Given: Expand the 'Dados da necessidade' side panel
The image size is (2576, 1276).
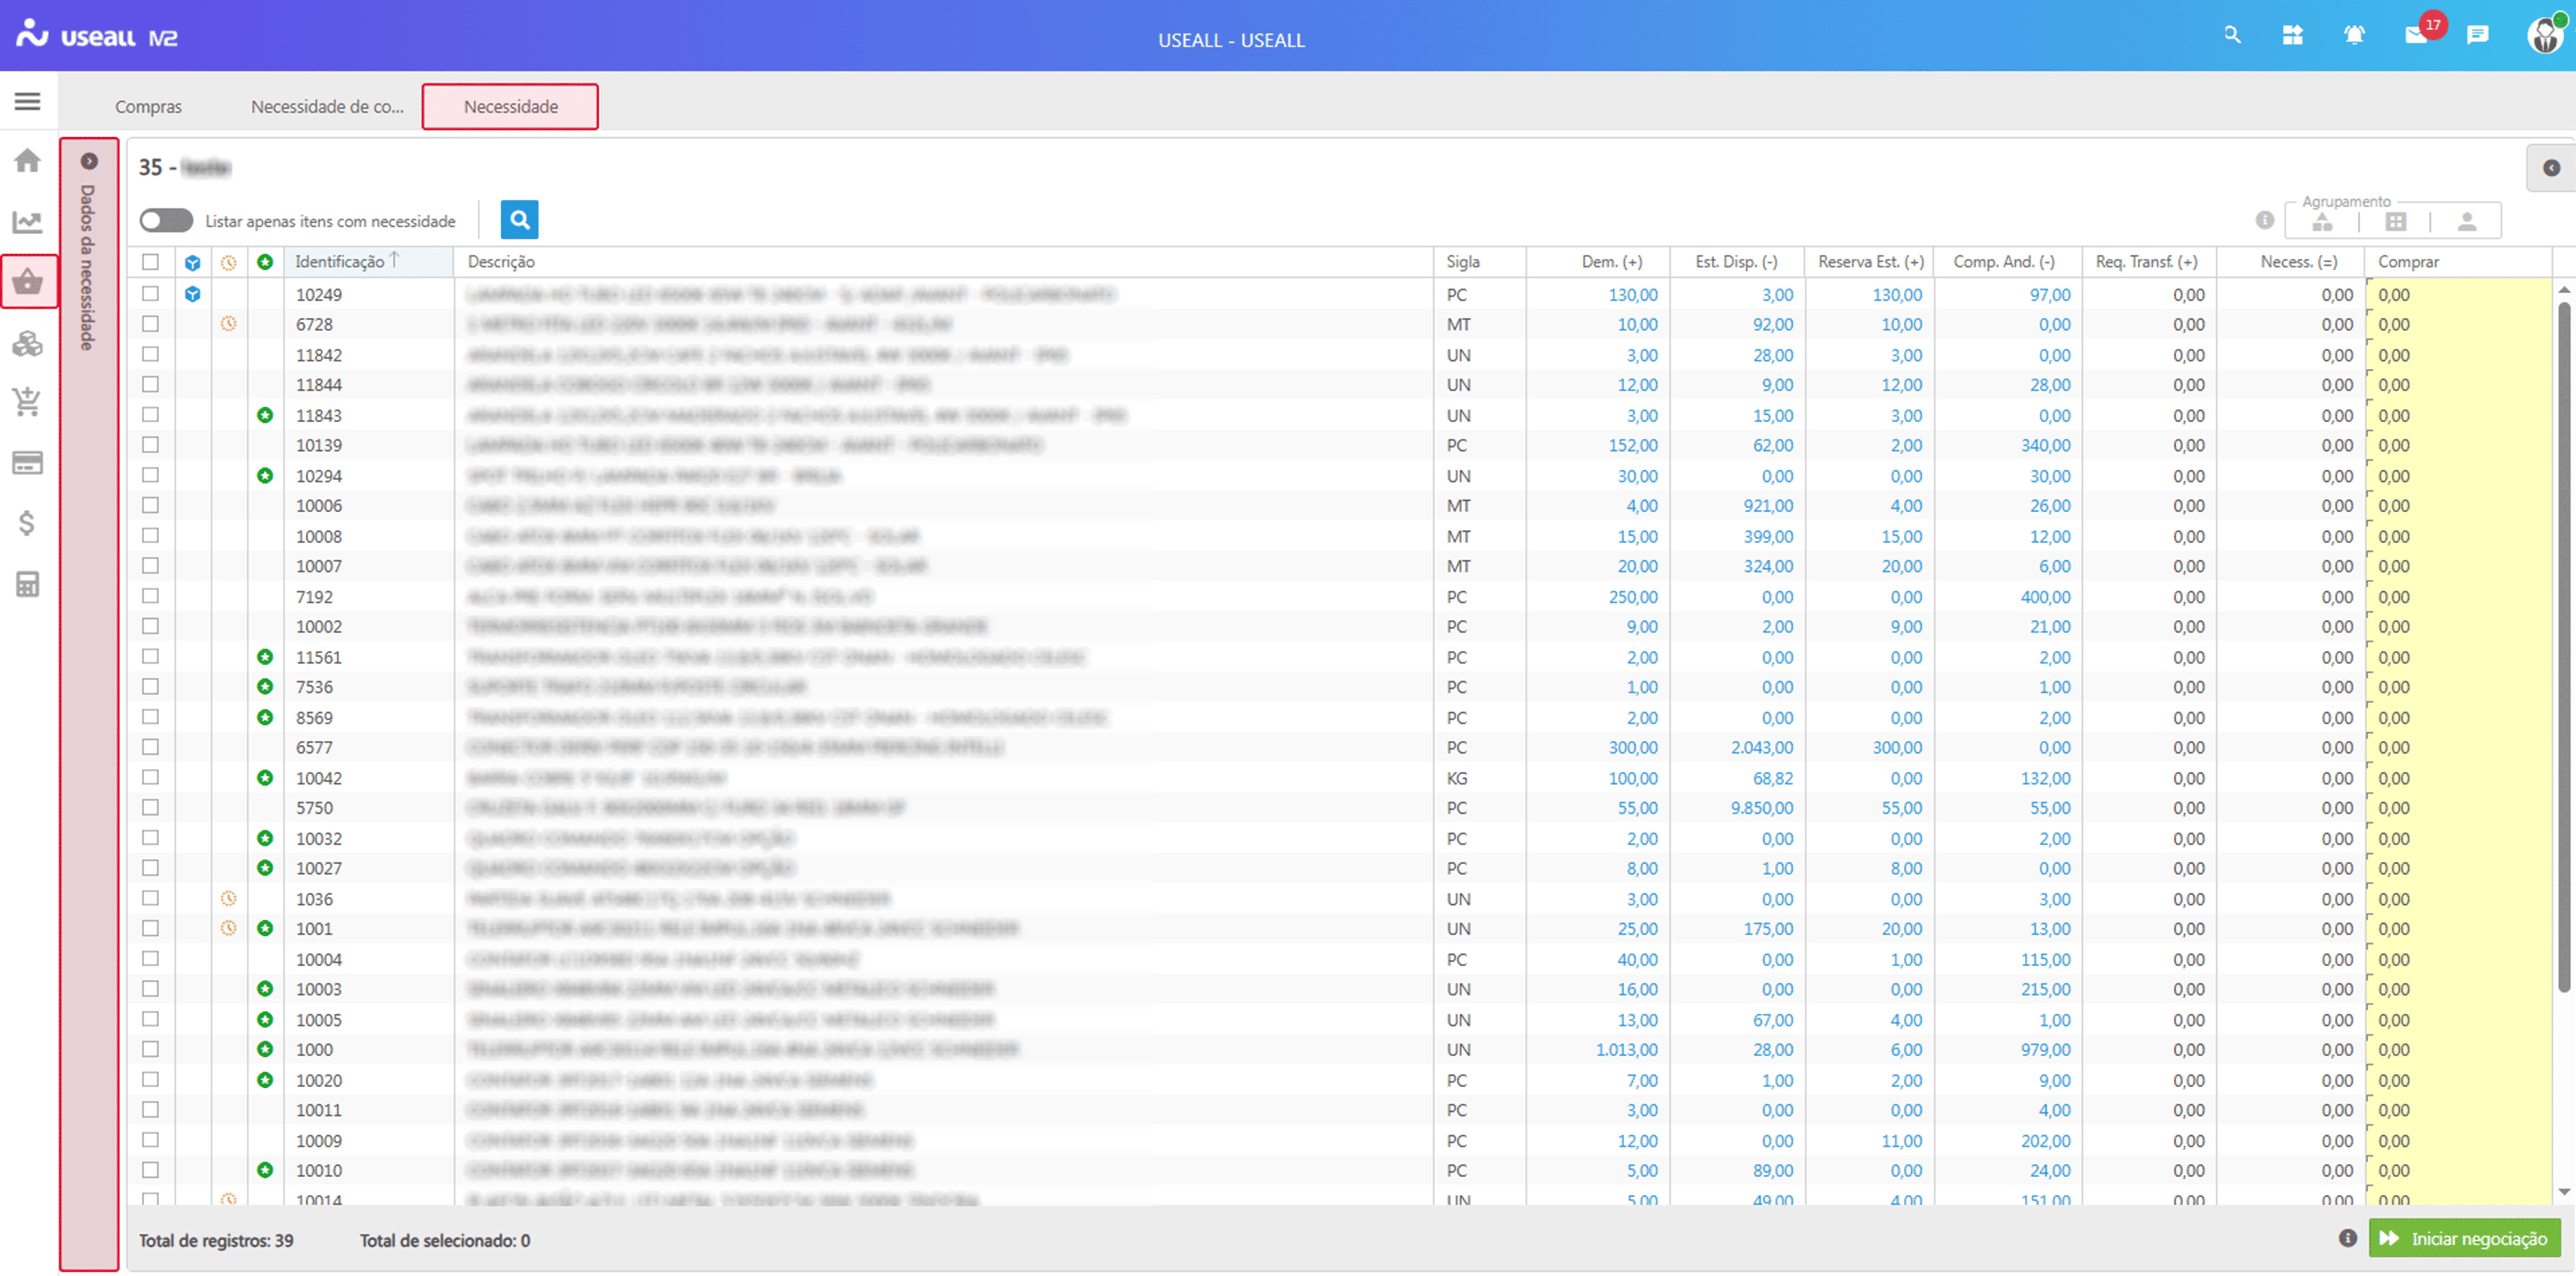Looking at the screenshot, I should pos(89,161).
